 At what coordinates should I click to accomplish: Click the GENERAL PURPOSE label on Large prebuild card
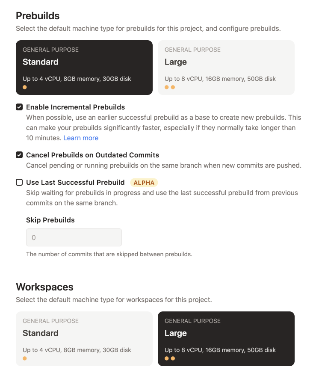(193, 50)
